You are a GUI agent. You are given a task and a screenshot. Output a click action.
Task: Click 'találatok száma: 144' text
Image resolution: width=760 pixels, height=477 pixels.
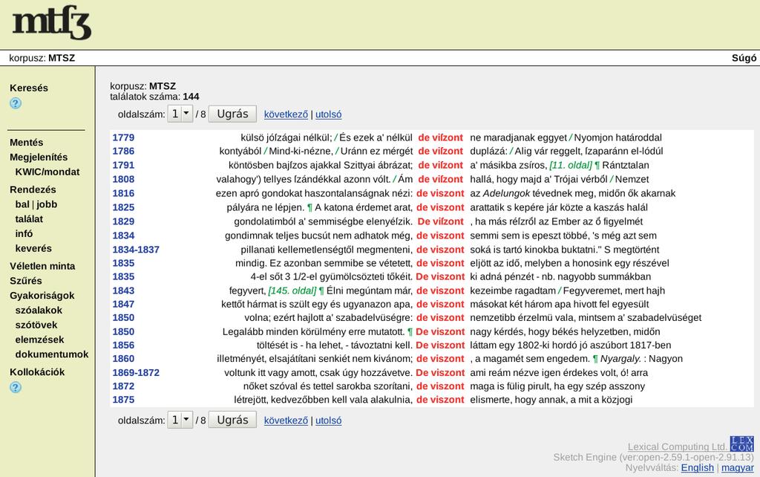point(154,97)
